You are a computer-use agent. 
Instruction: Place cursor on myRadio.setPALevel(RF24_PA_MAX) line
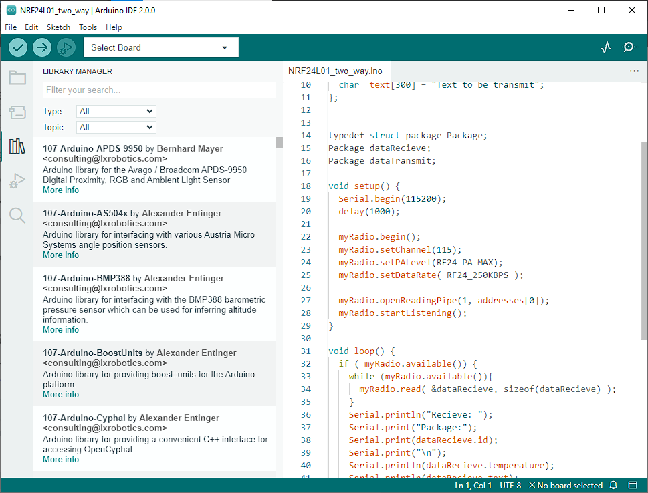point(421,263)
